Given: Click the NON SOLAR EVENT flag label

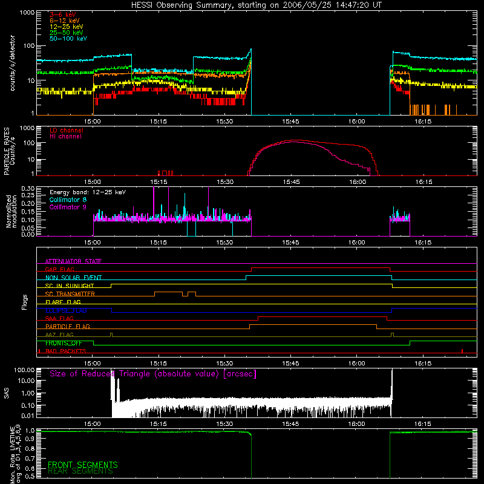Looking at the screenshot, I should [x=73, y=278].
